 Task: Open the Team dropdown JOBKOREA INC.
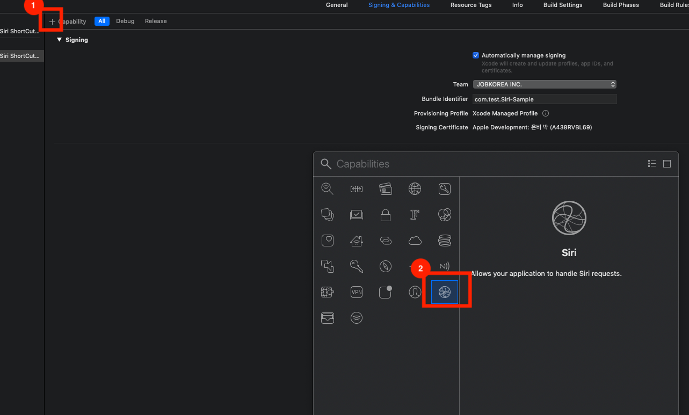click(x=545, y=84)
